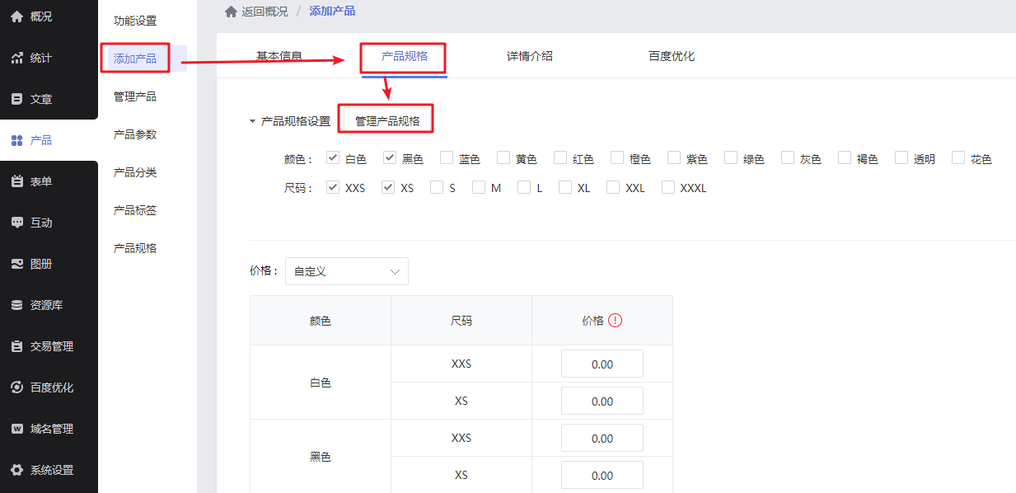Screen dimensions: 1016x493
Task: Open the 百度优化 tab at top
Action: pyautogui.click(x=672, y=56)
